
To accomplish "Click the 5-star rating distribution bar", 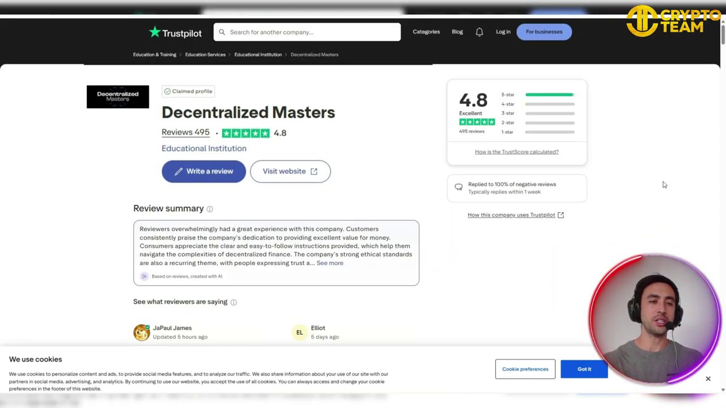I will tap(548, 95).
